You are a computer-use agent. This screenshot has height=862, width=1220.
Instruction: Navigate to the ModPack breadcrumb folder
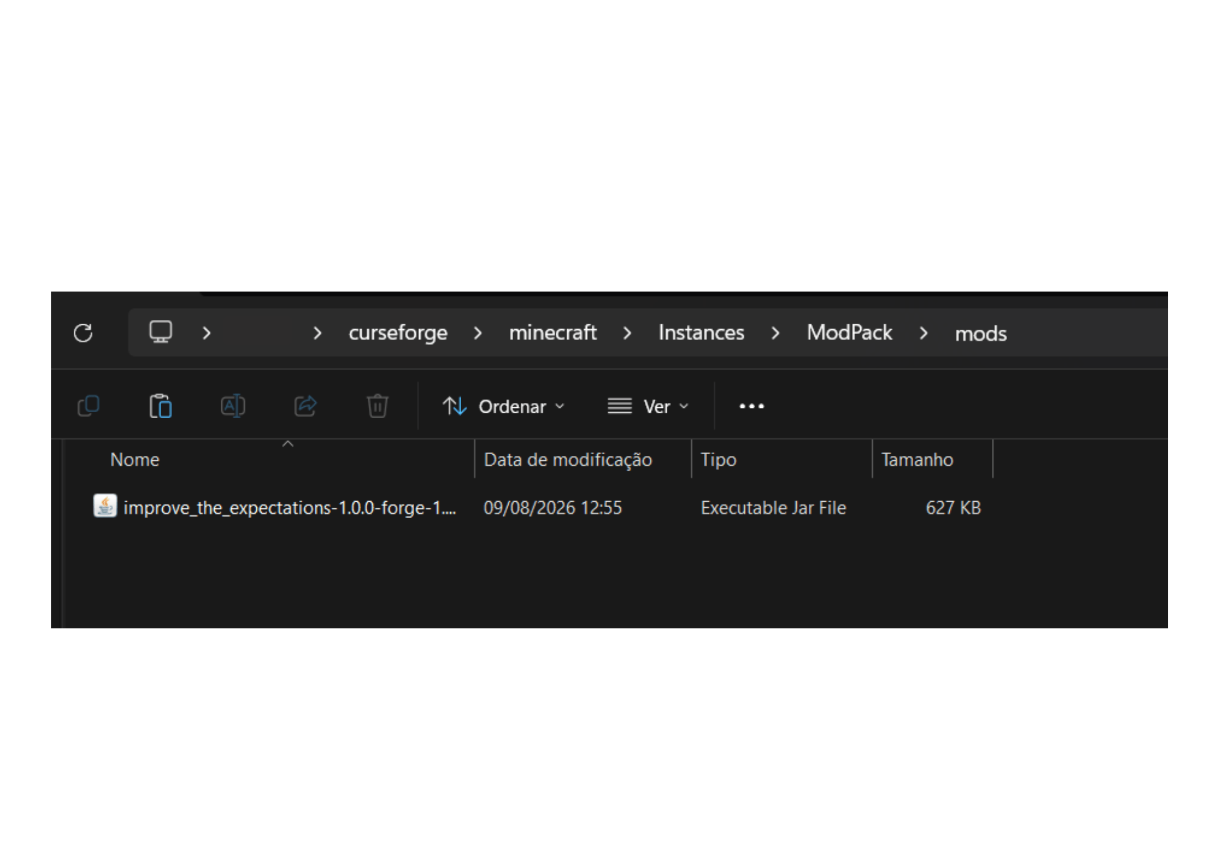tap(849, 333)
